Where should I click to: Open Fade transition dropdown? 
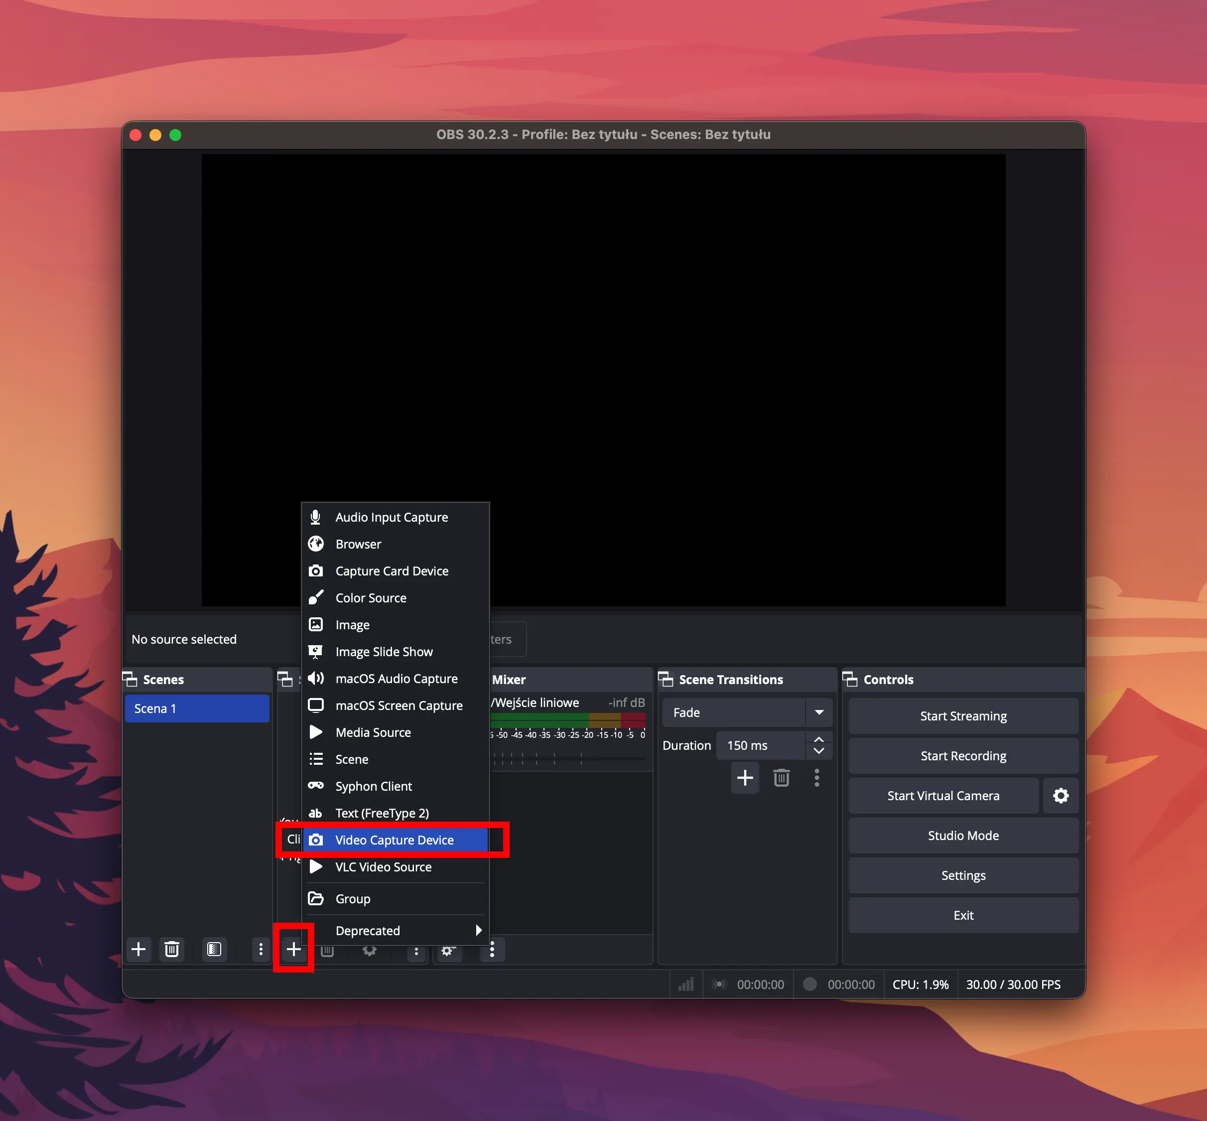pyautogui.click(x=819, y=713)
